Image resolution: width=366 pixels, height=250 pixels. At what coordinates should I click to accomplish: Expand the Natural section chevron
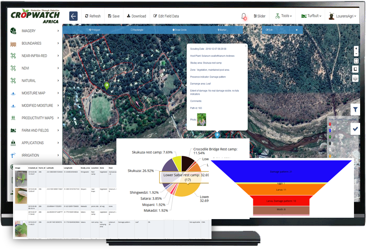tap(58, 81)
